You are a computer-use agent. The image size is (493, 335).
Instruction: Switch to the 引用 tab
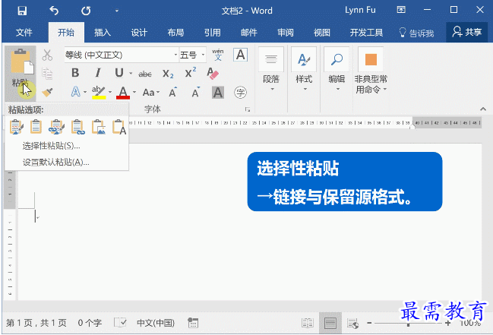(212, 33)
